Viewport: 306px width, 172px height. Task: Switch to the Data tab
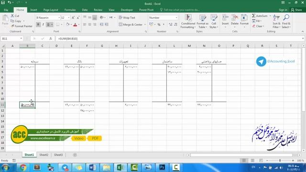(x=85, y=10)
